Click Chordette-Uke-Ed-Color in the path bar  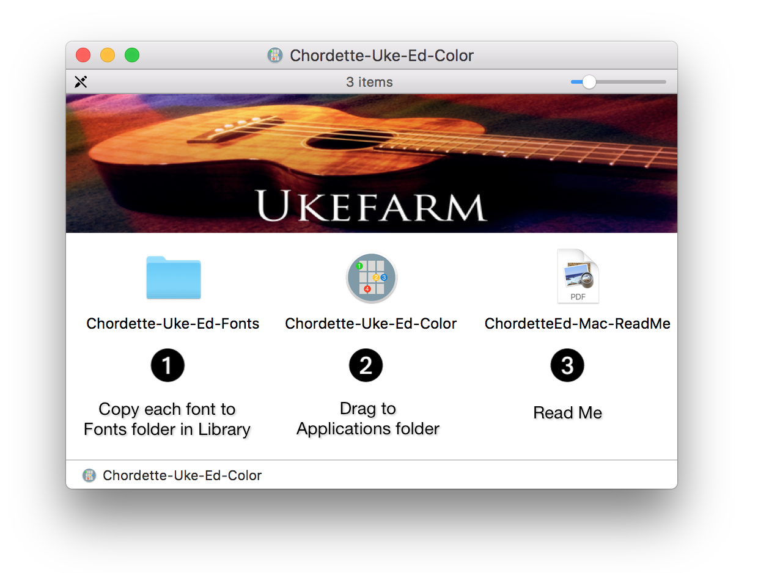click(x=182, y=475)
